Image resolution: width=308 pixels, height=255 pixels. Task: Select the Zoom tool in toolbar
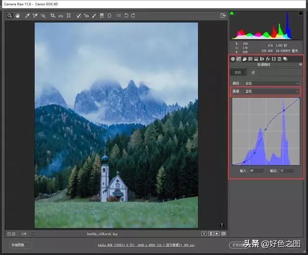[10, 15]
